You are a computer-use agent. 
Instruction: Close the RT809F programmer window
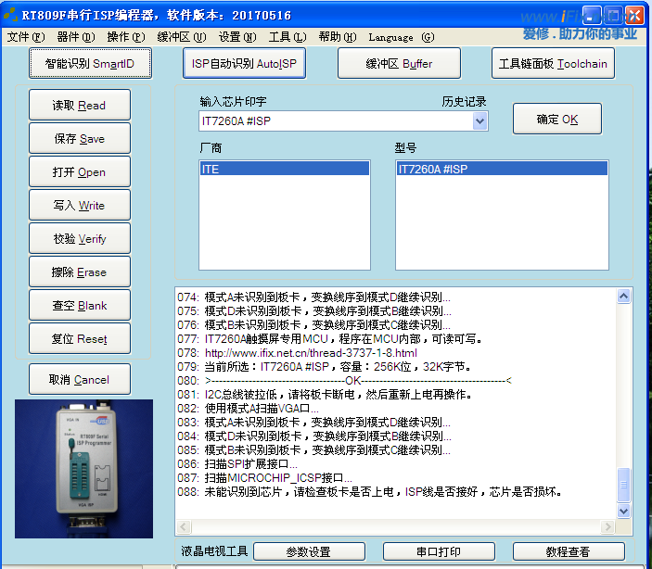(635, 16)
